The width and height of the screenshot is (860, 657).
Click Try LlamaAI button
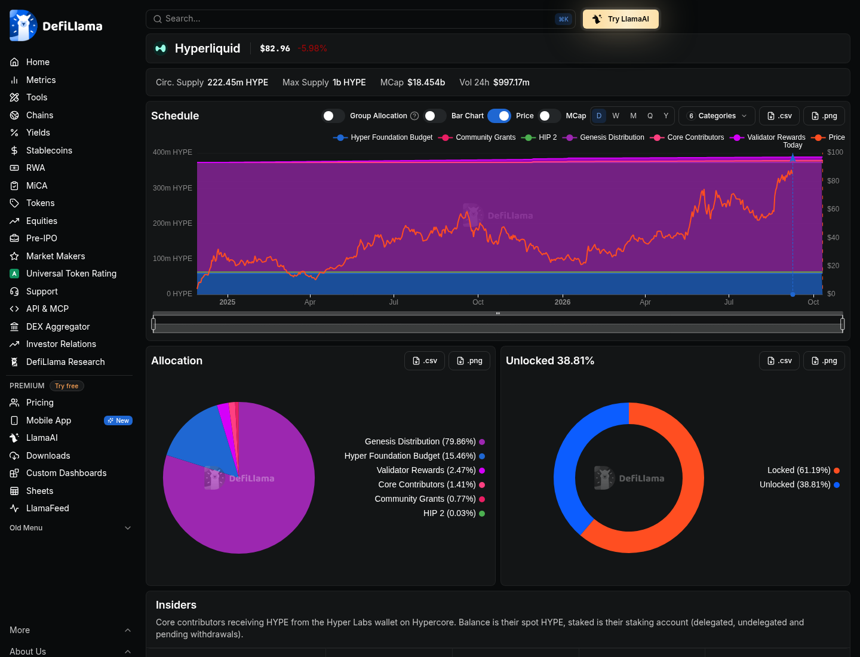click(621, 19)
